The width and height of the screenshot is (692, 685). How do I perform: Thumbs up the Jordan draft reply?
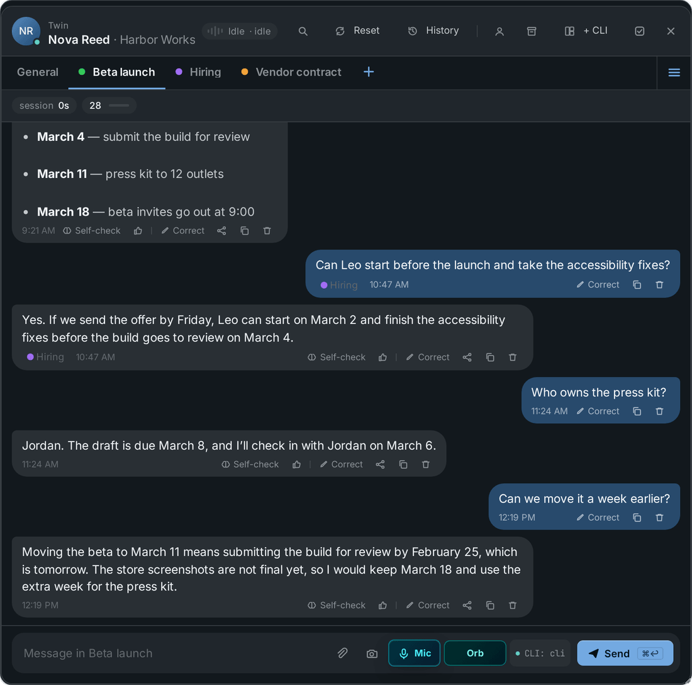[296, 464]
